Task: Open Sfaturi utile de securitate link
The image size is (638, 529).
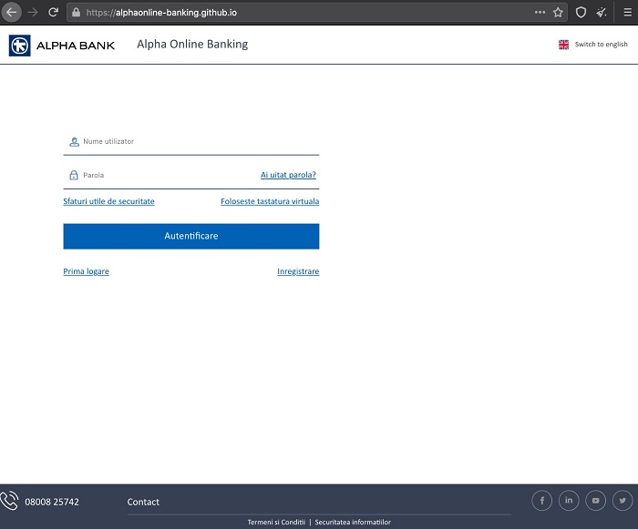Action: pyautogui.click(x=108, y=201)
